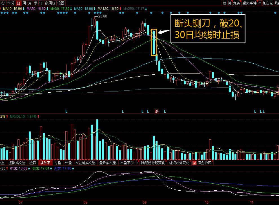
Task: Click the 26.68 high price marker
Action: pos(103,16)
